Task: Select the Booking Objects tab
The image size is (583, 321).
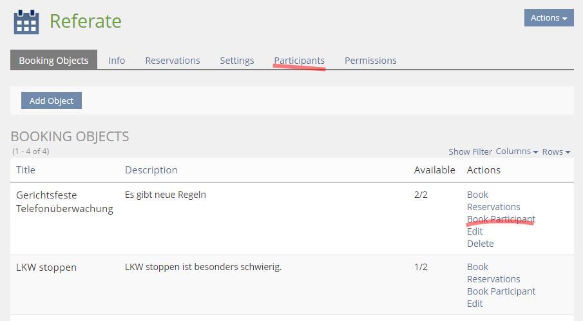Action: (53, 61)
